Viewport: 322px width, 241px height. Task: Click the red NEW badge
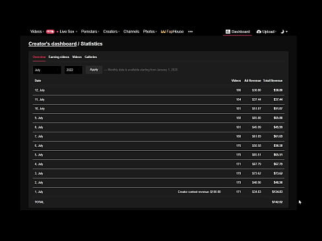[x=50, y=32]
